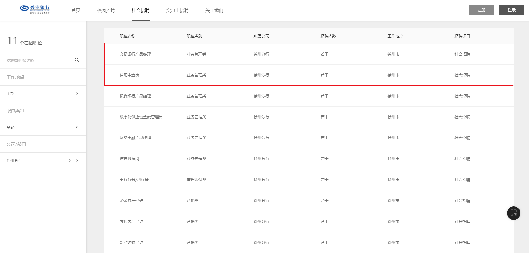Select the 社会招聘 tab
The height and width of the screenshot is (253, 529).
pos(141,10)
